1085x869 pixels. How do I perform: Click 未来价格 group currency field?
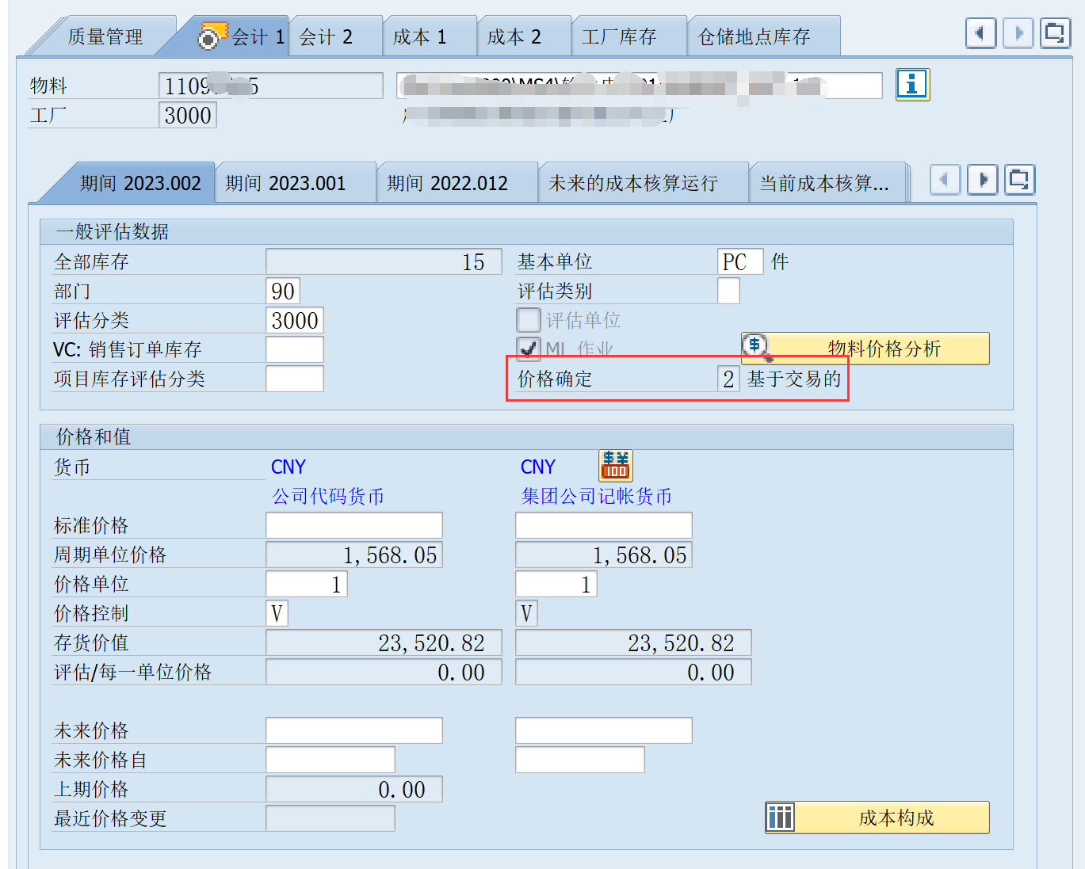pyautogui.click(x=604, y=730)
